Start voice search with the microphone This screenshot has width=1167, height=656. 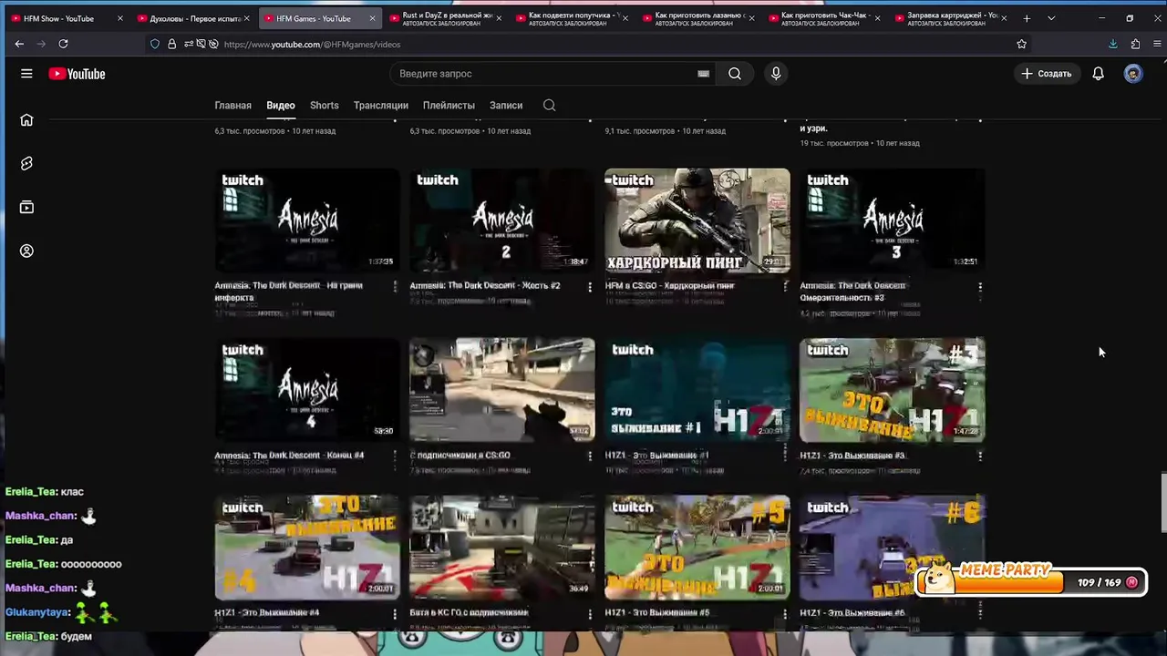pos(776,74)
